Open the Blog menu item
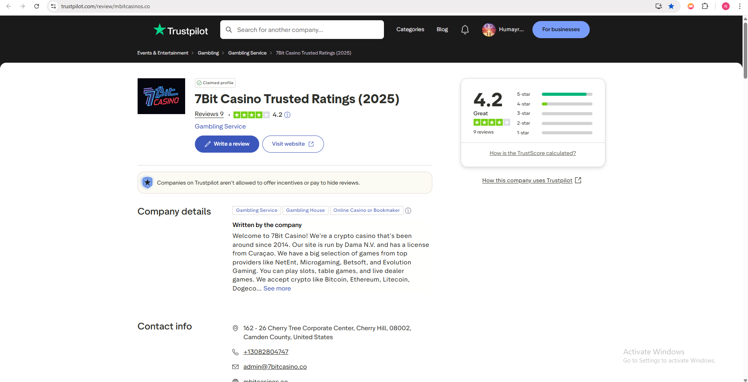748x382 pixels. (442, 30)
